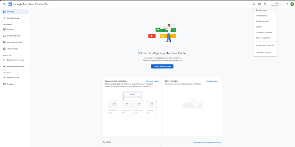Open Aplikacje i usługi menu entry
The height and width of the screenshot is (147, 295).
point(265,21)
